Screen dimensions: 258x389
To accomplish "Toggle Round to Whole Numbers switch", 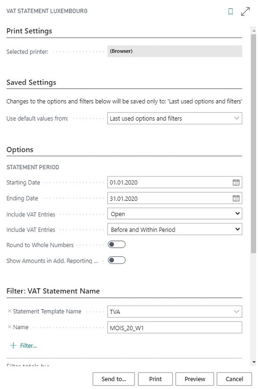I will coord(117,245).
